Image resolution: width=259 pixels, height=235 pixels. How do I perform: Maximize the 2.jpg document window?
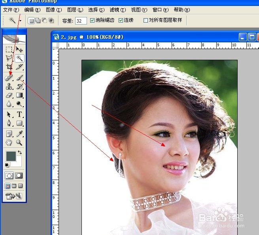pyautogui.click(x=252, y=37)
